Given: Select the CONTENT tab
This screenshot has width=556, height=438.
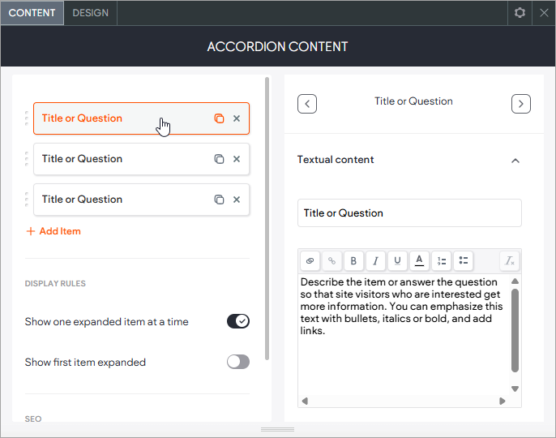Looking at the screenshot, I should point(32,13).
